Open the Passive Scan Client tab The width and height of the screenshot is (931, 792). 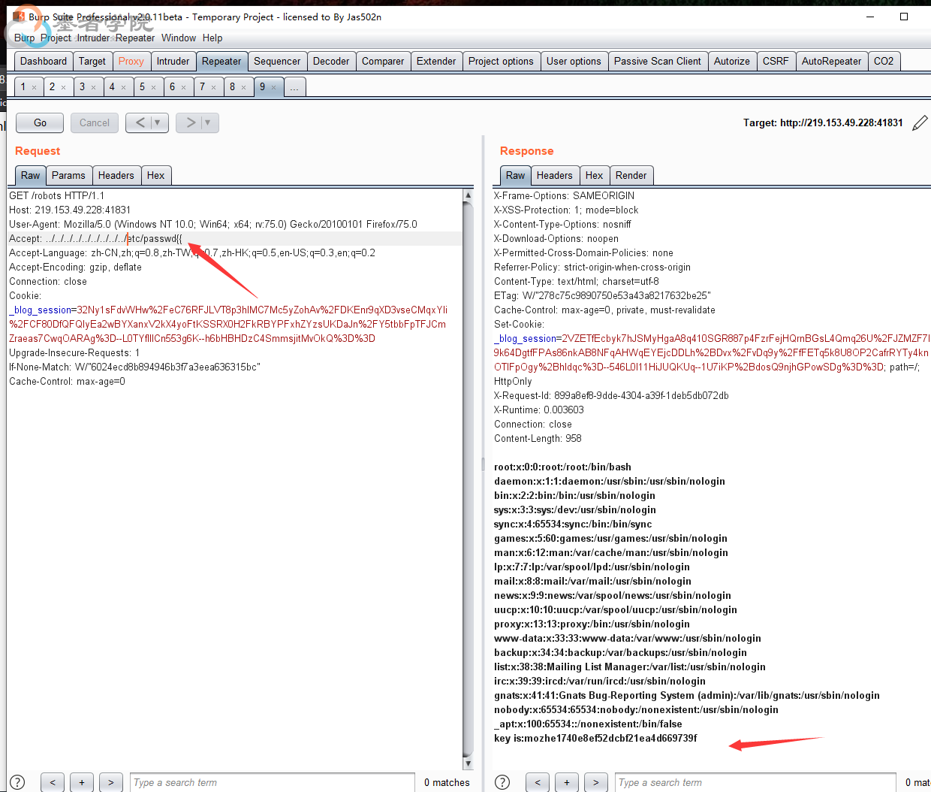tap(658, 62)
